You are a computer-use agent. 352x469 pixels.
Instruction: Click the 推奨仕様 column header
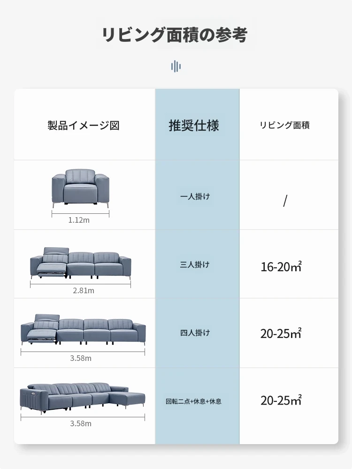194,125
